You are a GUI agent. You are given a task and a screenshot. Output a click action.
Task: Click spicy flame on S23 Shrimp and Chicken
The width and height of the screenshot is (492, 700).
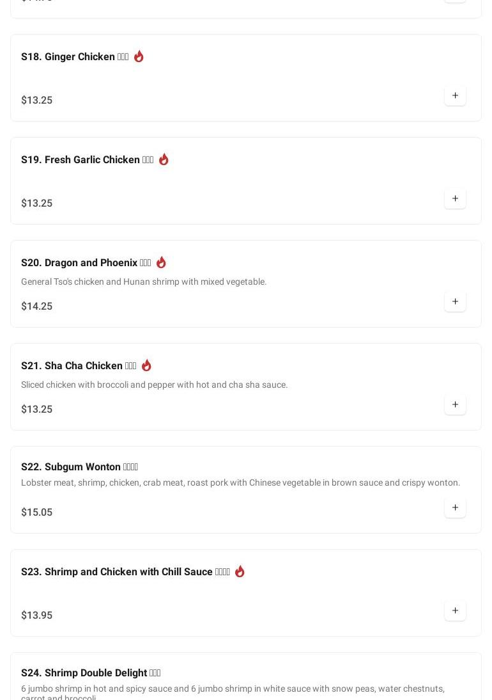pyautogui.click(x=240, y=571)
